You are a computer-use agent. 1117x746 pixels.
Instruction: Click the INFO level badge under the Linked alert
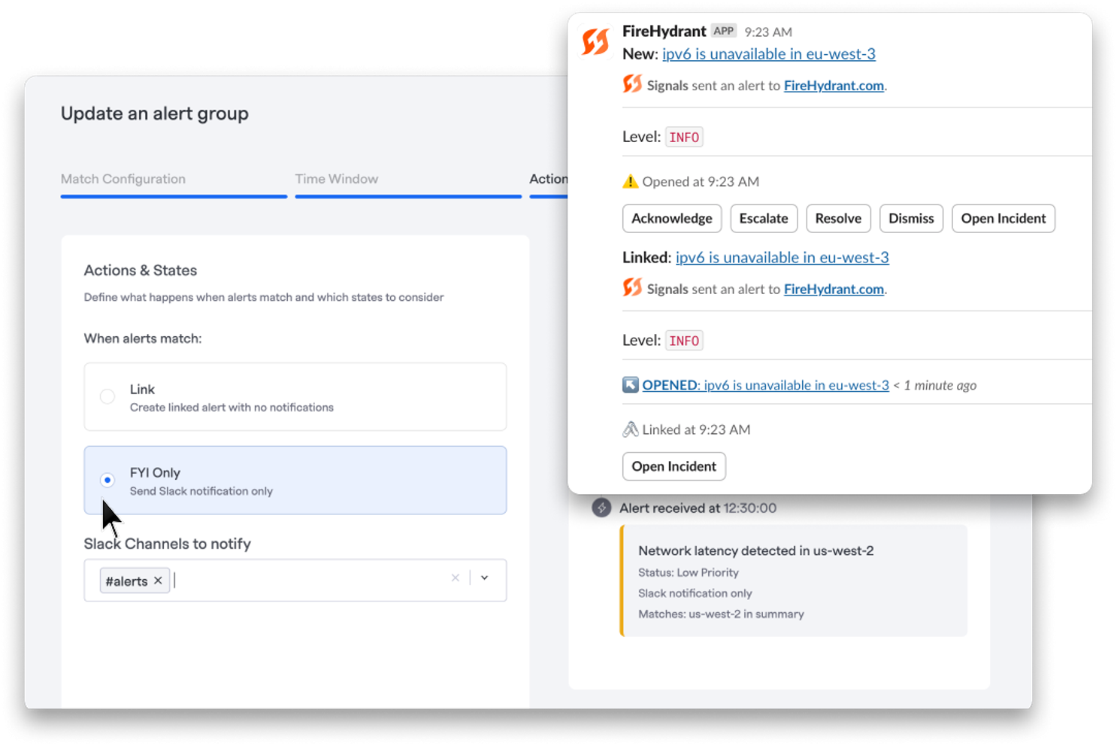coord(684,340)
